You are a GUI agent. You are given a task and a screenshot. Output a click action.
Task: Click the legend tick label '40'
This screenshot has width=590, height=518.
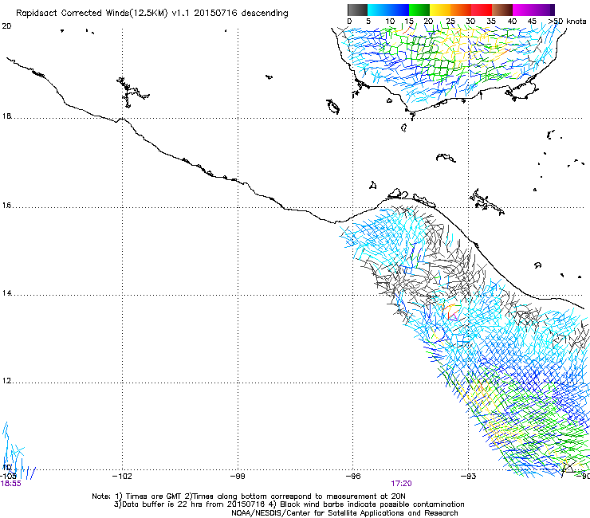(512, 22)
